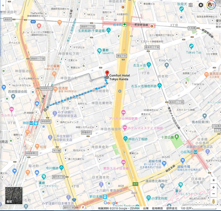The height and width of the screenshot is (211, 221).
Task: Click the 十思公園 park marker
Action: 177,137
